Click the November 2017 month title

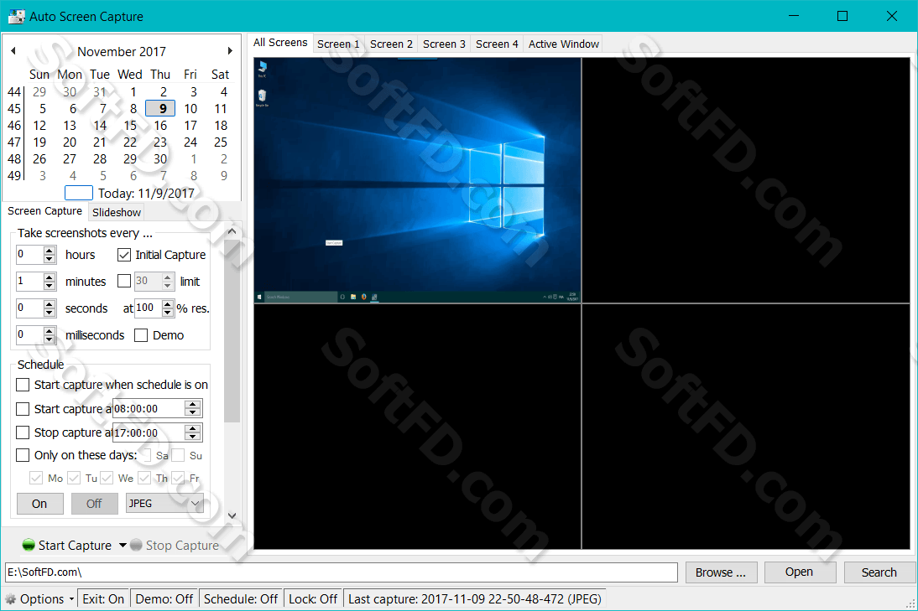click(x=122, y=51)
